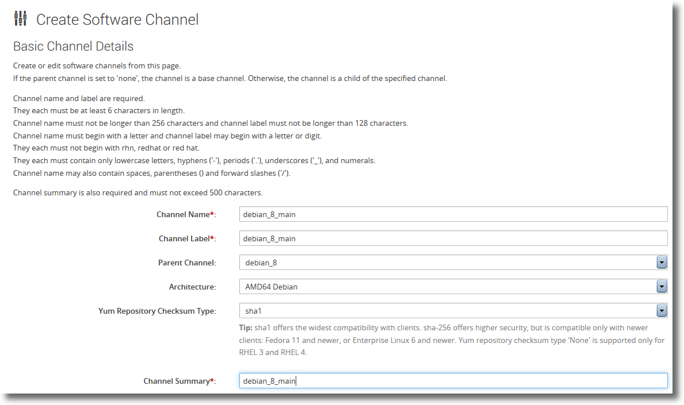Click into the Channel Summary field
Screen dimensions: 684x405
[453, 381]
